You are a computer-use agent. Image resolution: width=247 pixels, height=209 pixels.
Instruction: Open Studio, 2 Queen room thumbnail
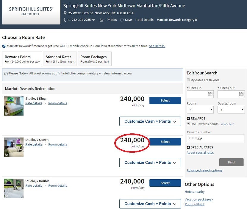click(x=14, y=147)
